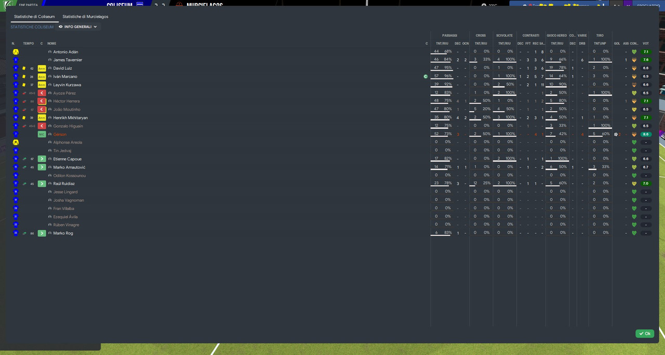Open Gerson's player profile link

[x=60, y=134]
